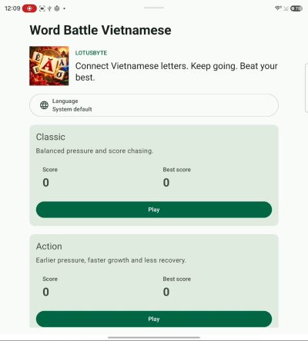Tap the battery status icon
The width and height of the screenshot is (308, 341).
click(296, 8)
